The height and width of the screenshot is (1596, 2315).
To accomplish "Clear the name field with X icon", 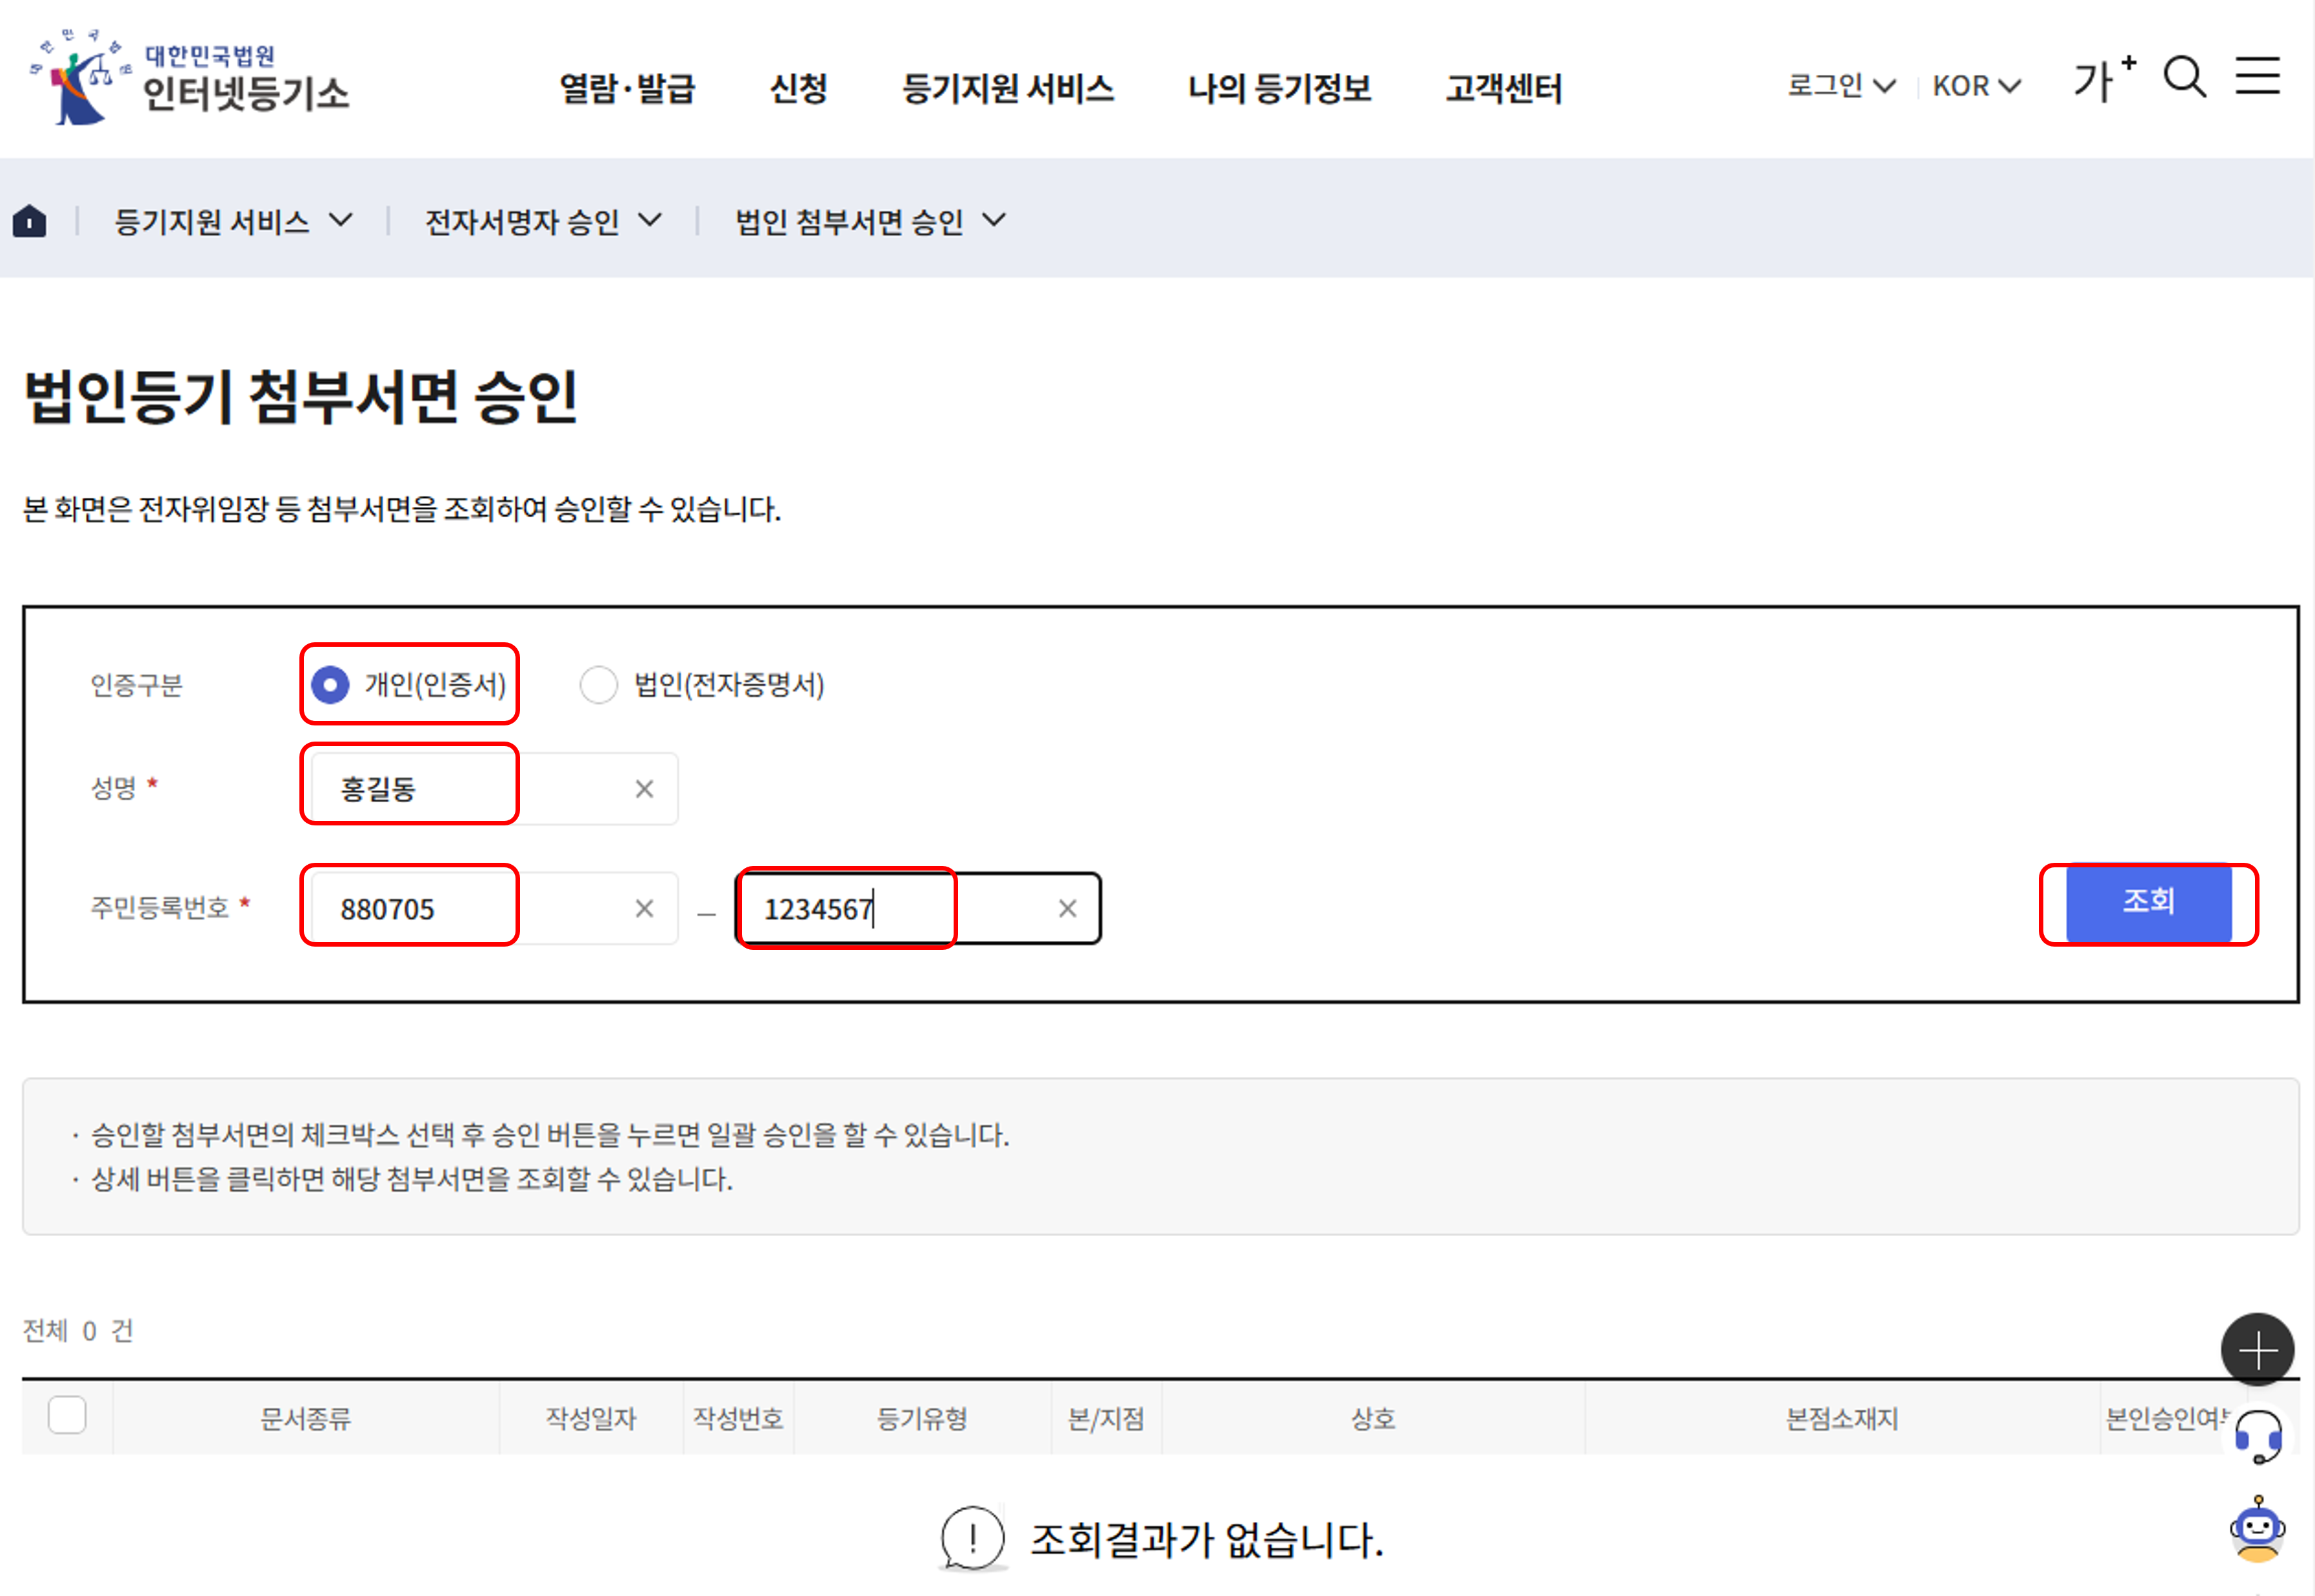I will 645,789.
